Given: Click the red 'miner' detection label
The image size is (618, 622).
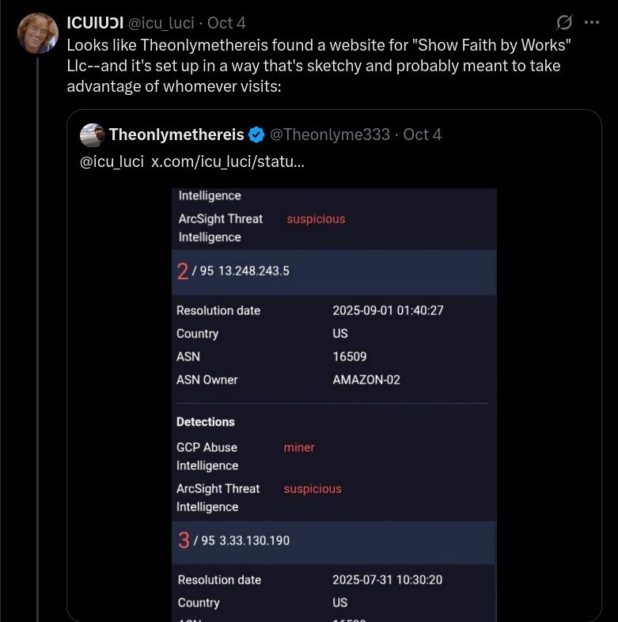Looking at the screenshot, I should [x=299, y=448].
